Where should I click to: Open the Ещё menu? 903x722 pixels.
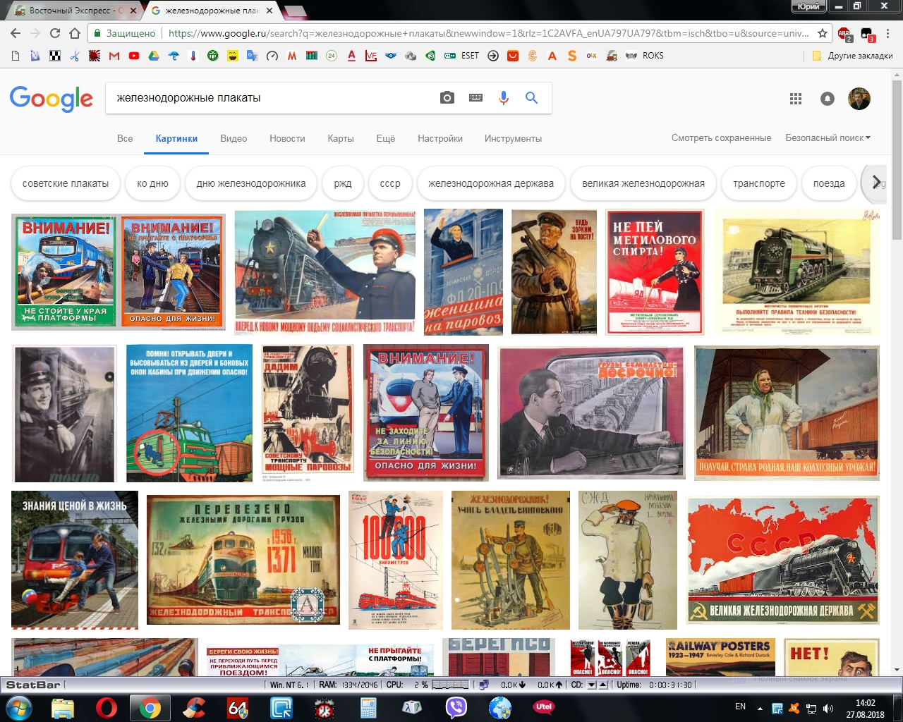coord(385,138)
